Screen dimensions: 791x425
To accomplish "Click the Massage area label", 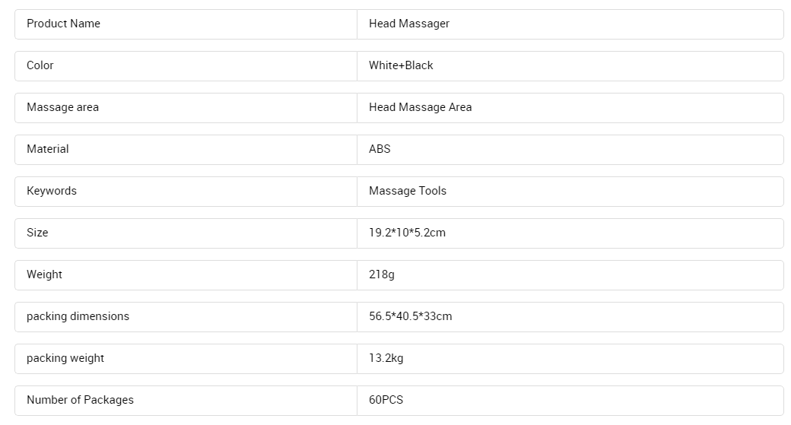I will click(62, 107).
